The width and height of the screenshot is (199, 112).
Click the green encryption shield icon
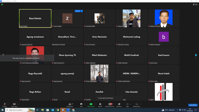[x=2, y=4]
